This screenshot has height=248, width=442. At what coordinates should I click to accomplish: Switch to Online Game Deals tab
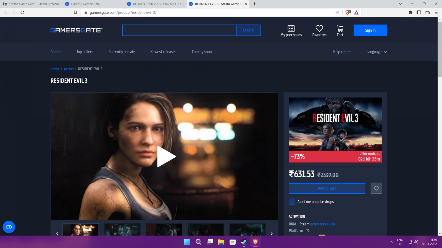coord(31,4)
